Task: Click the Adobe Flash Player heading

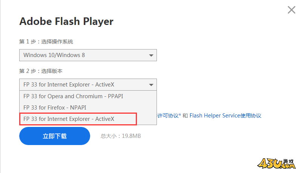Action: click(66, 21)
